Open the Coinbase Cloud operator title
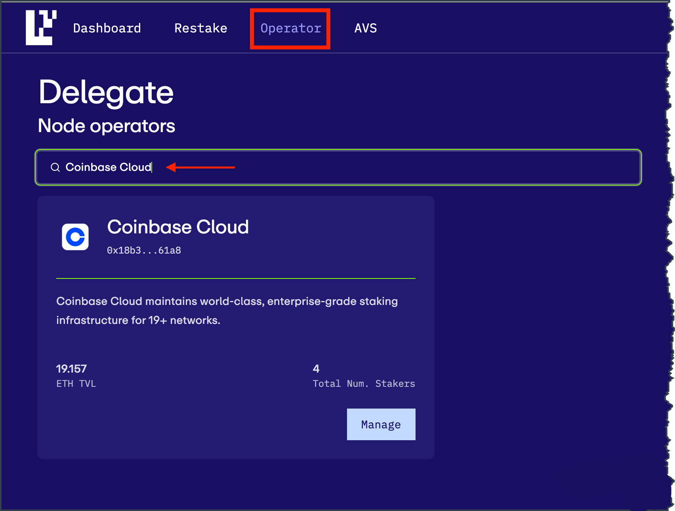 178,227
